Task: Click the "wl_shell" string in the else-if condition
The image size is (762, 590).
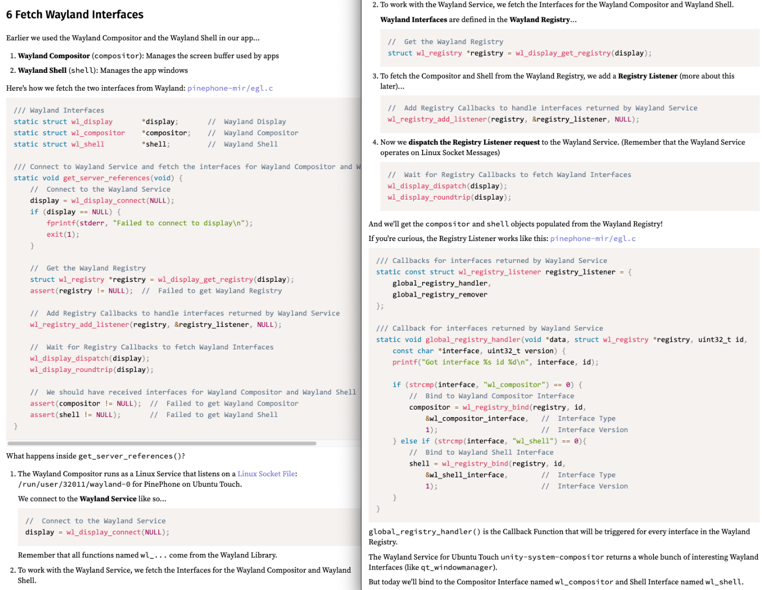Action: 534,441
